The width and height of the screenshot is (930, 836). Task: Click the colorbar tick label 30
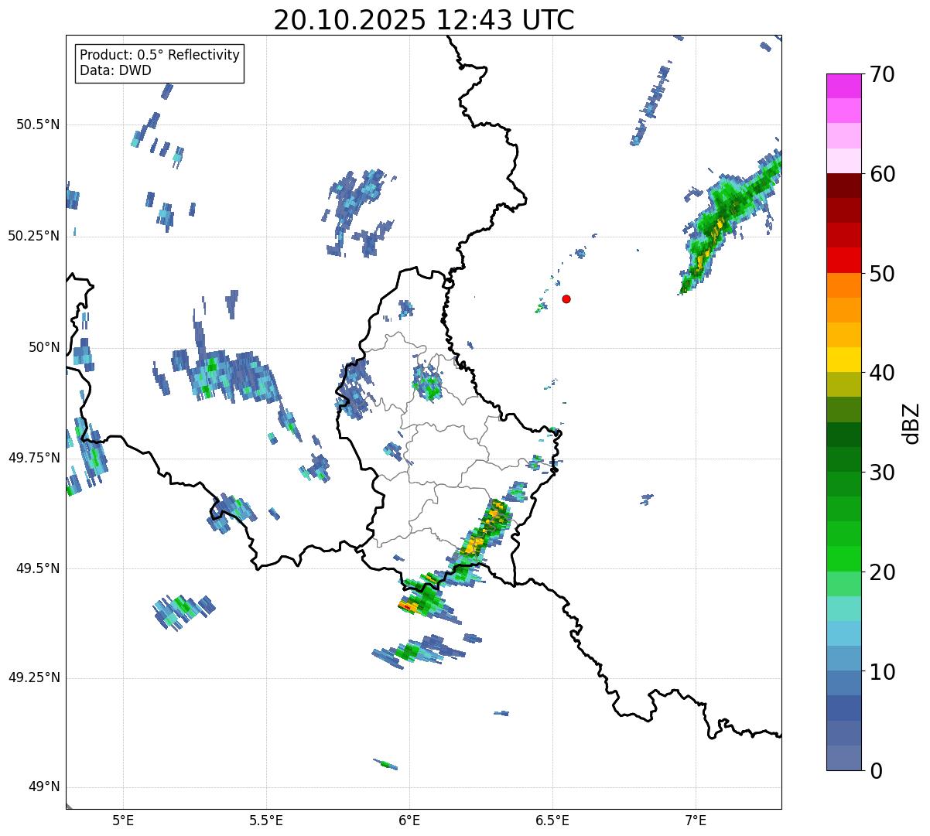[x=882, y=473]
